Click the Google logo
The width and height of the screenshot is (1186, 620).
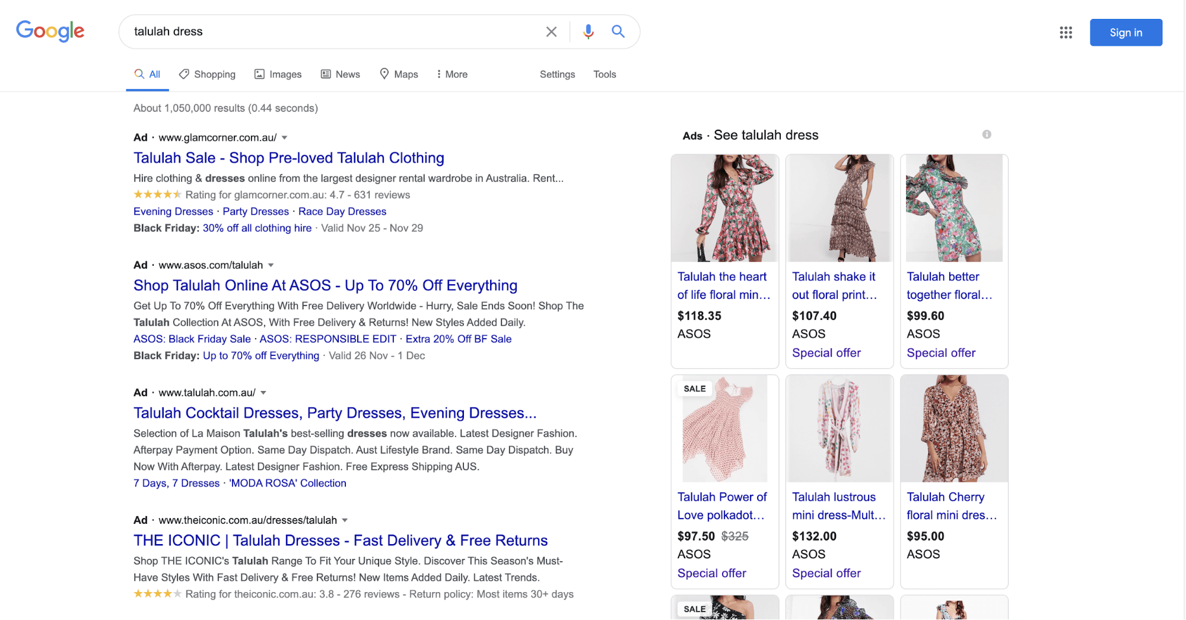50,31
